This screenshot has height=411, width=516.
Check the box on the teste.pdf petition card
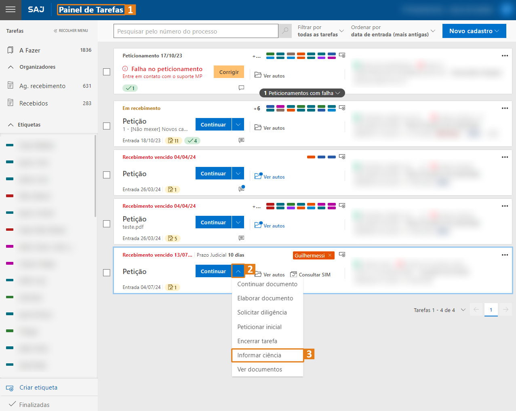tap(107, 224)
